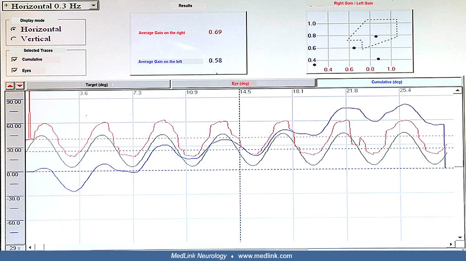Click the Selected Traces group label
This screenshot has width=466, height=261.
pyautogui.click(x=38, y=51)
